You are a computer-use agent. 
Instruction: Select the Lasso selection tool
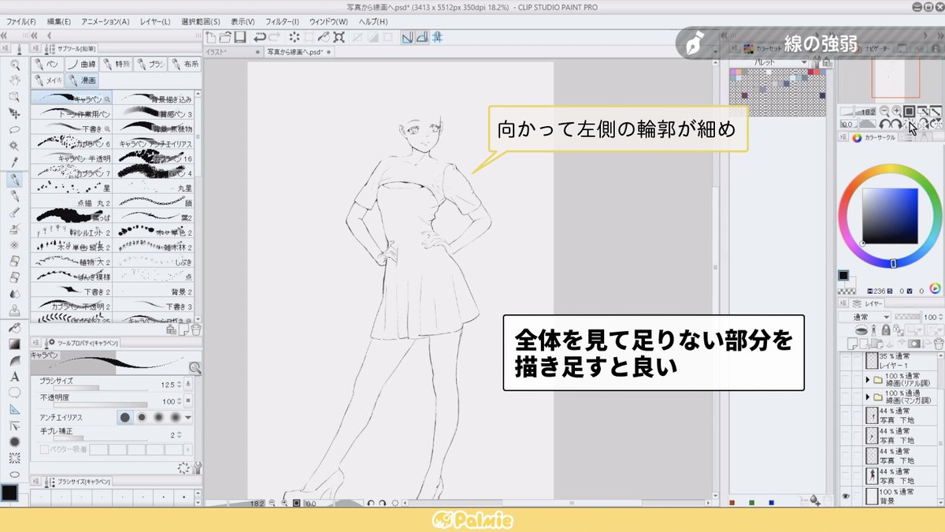13,130
